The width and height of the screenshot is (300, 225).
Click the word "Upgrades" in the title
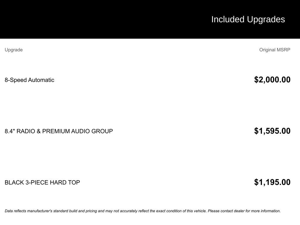(x=266, y=19)
